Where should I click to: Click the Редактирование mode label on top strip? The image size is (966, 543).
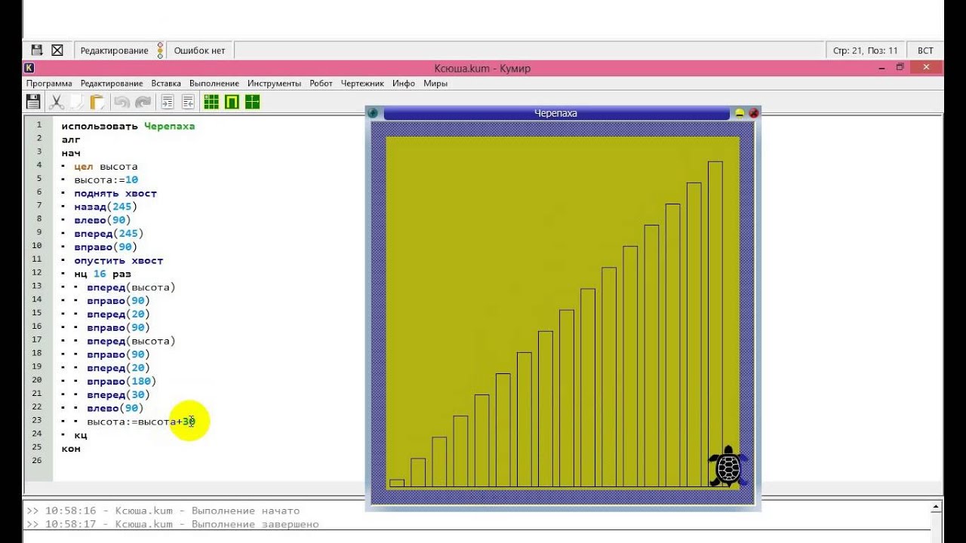pyautogui.click(x=115, y=51)
